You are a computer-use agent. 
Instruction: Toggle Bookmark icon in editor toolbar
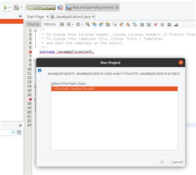(135, 24)
